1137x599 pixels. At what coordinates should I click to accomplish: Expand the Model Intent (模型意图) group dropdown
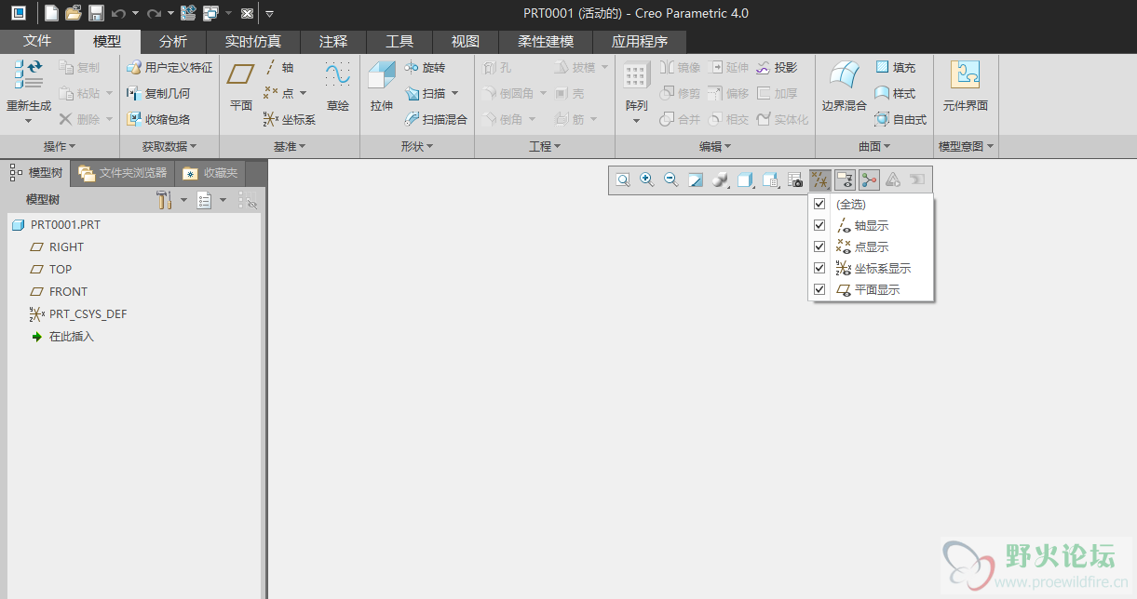click(966, 147)
